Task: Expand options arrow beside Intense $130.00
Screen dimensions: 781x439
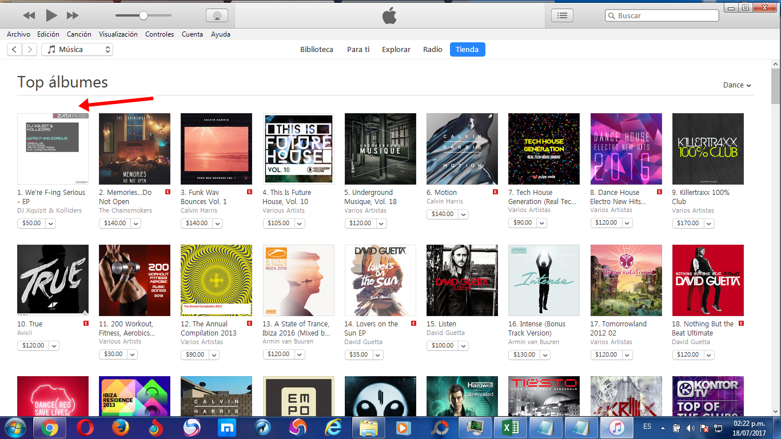Action: (x=545, y=355)
